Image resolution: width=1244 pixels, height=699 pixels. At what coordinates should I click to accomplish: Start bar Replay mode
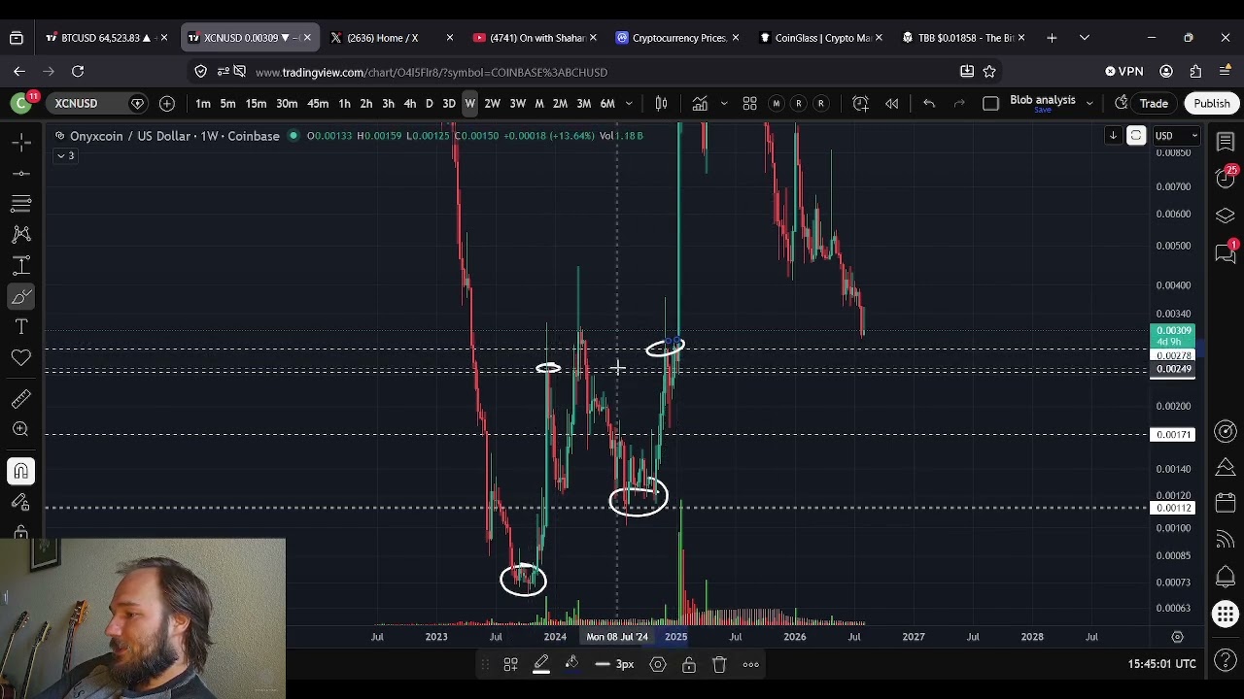(891, 103)
